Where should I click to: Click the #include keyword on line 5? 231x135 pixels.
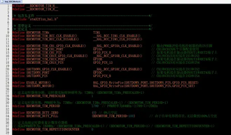coord(20,19)
